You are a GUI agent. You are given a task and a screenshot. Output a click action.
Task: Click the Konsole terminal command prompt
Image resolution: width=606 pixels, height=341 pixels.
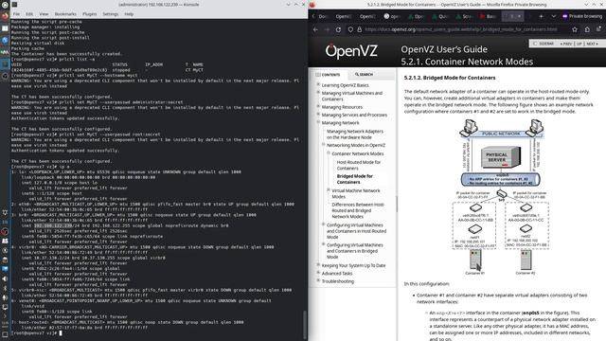tap(35, 332)
